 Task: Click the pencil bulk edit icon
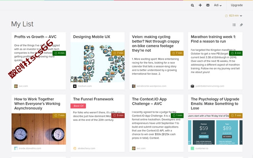pos(241,25)
